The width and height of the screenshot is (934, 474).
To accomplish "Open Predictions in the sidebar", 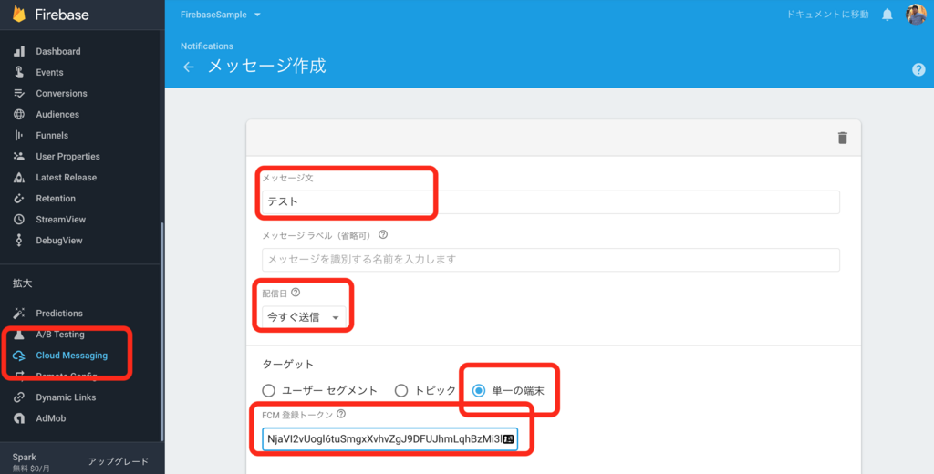I will [x=59, y=314].
